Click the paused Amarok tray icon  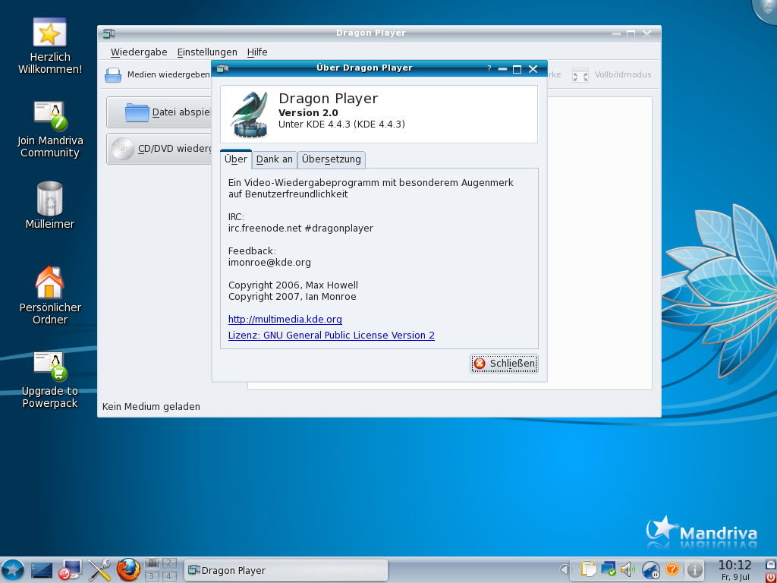pyautogui.click(x=650, y=568)
